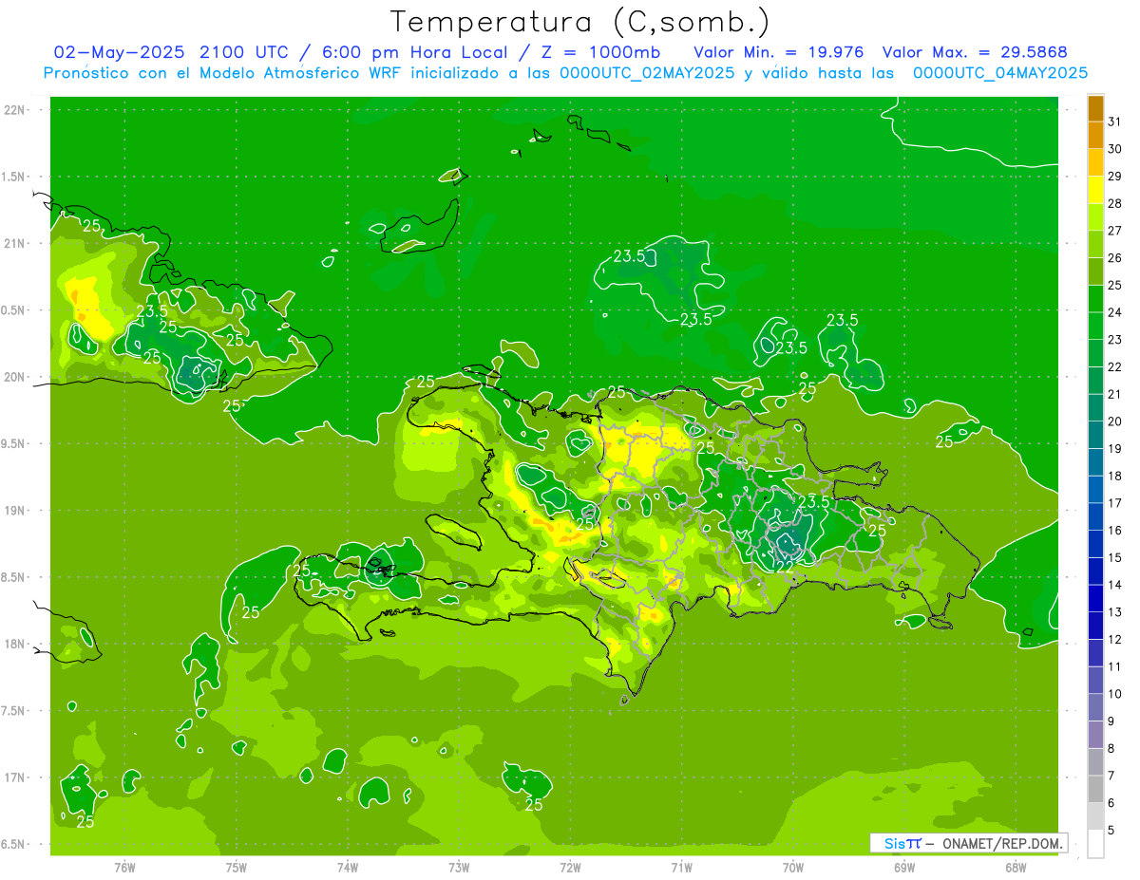Click the "8" color scale label
The width and height of the screenshot is (1140, 880).
pos(1111,749)
